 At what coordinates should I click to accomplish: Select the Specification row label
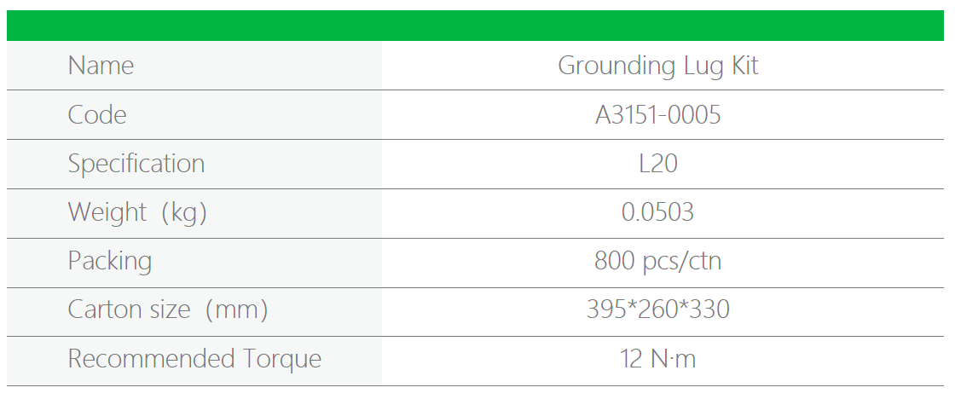coord(136,164)
